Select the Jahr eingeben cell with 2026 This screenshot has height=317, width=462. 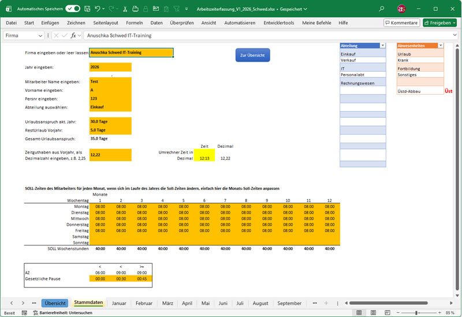(110, 67)
